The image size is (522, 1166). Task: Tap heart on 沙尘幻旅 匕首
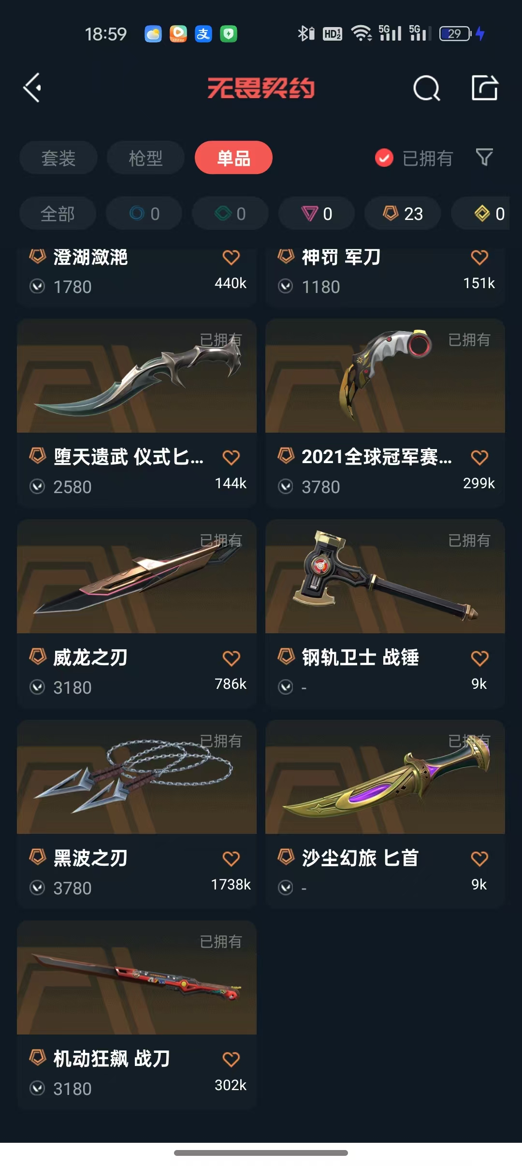tap(479, 859)
